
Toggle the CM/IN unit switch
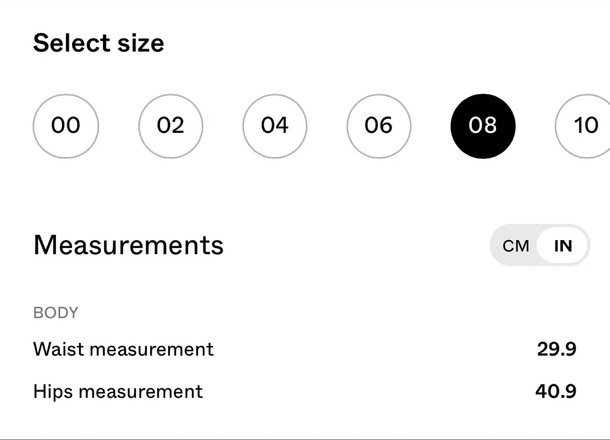pyautogui.click(x=539, y=246)
